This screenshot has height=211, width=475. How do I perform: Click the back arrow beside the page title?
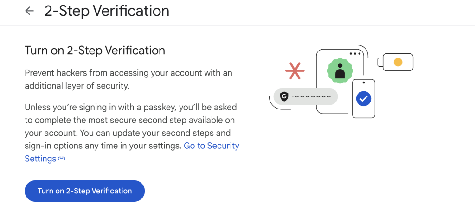point(30,11)
